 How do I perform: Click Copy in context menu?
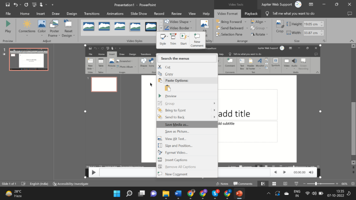(187, 74)
